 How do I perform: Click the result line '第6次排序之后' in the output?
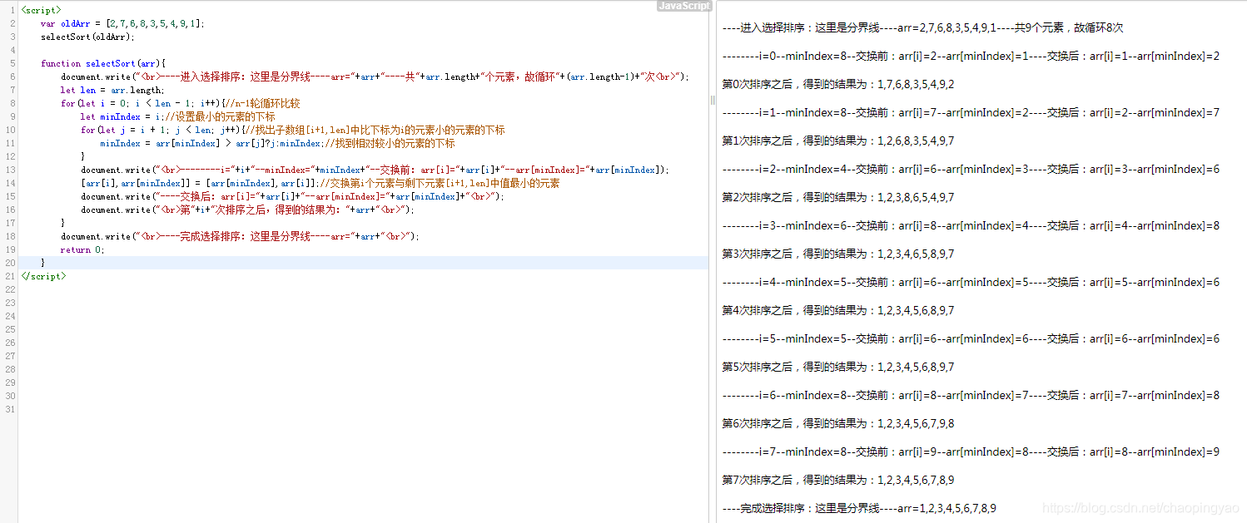[x=838, y=423]
